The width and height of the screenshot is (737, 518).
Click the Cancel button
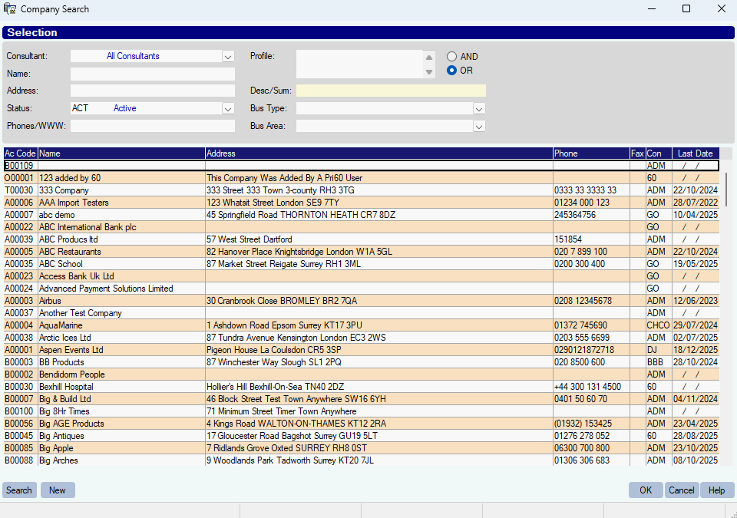[682, 490]
